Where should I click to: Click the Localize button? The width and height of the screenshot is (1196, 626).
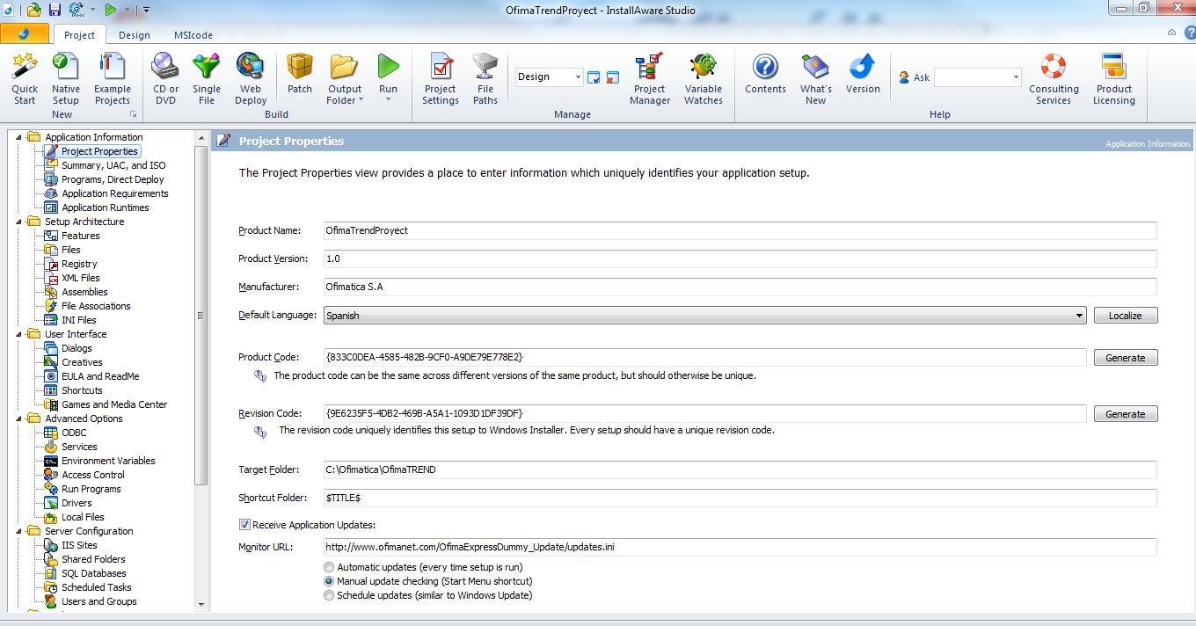(x=1126, y=316)
